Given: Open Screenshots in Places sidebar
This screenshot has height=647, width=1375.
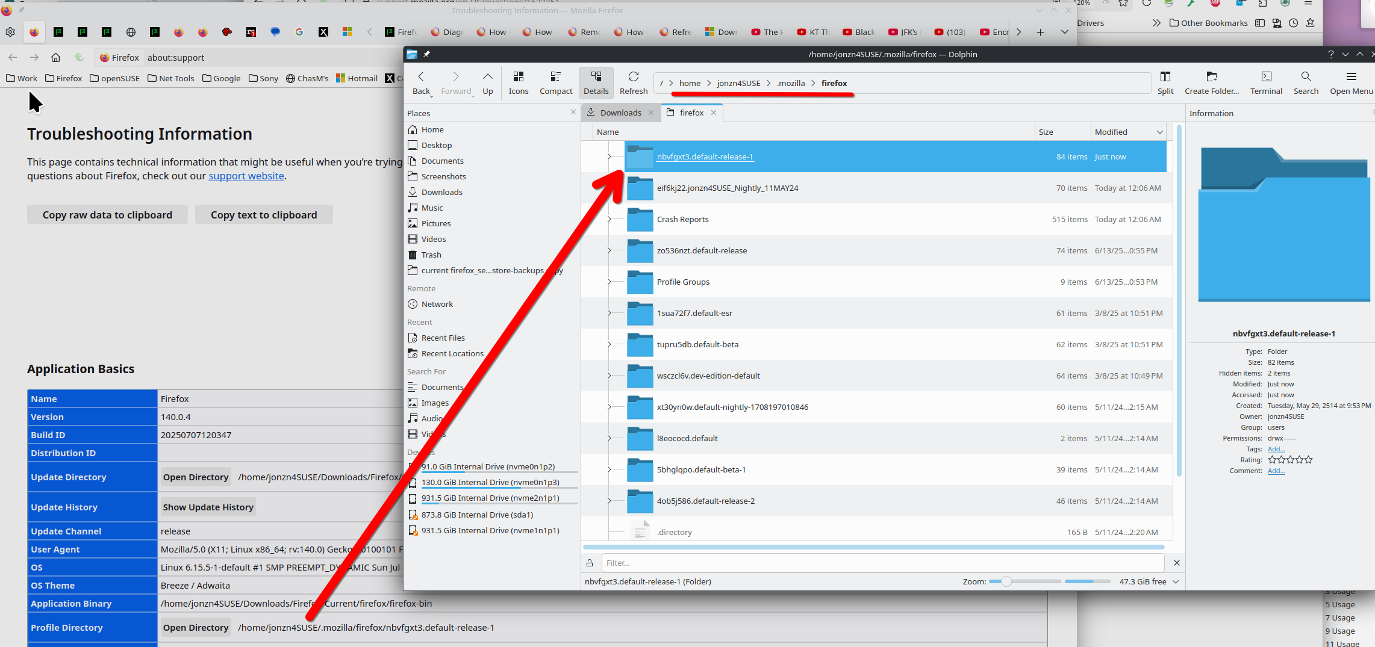Looking at the screenshot, I should (x=443, y=176).
